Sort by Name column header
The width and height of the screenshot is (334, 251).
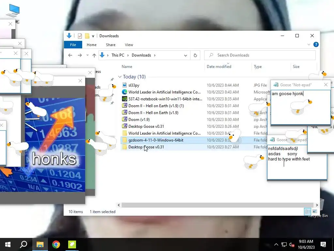(127, 67)
